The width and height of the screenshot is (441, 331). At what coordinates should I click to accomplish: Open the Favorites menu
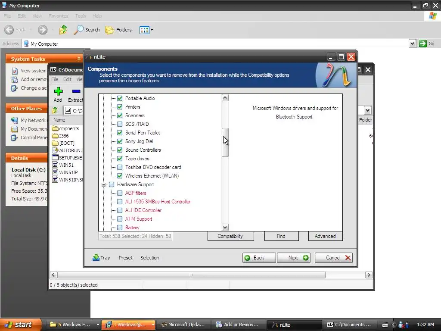click(58, 16)
